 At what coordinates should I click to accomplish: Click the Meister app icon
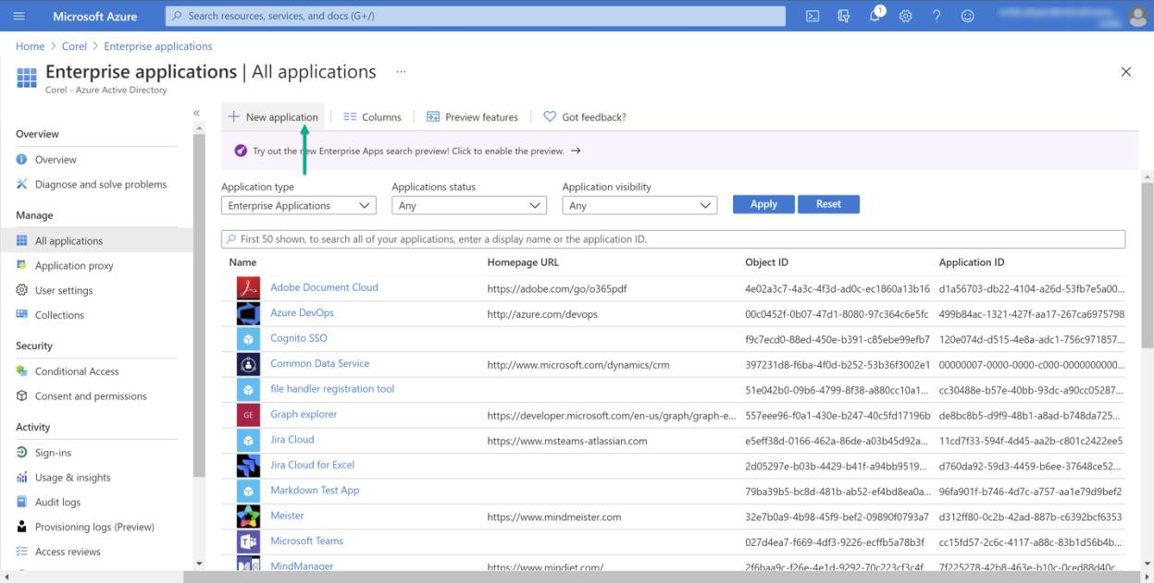tap(248, 516)
